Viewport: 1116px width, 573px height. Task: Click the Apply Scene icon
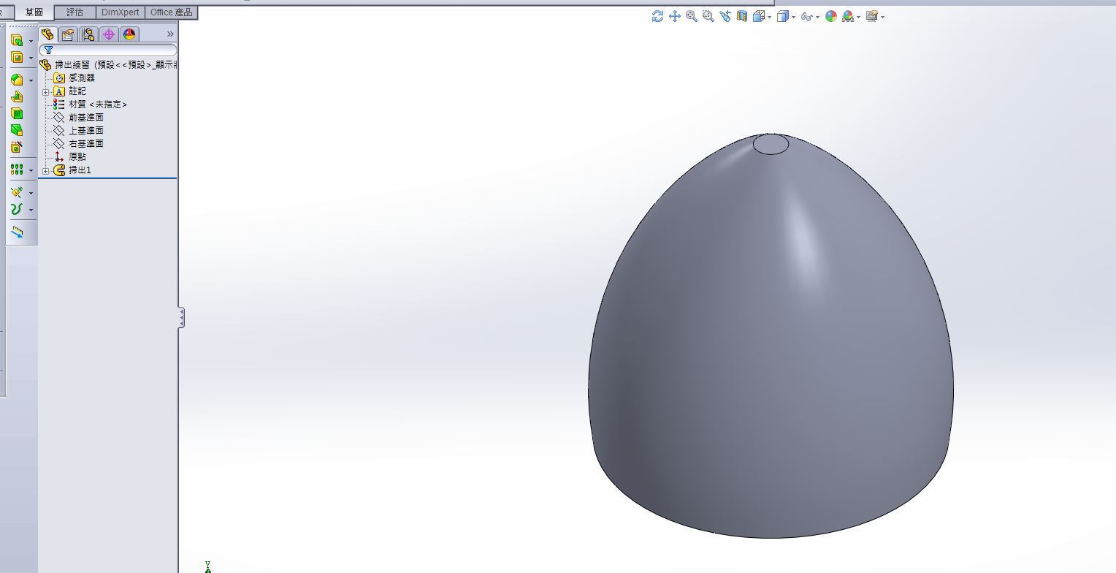pyautogui.click(x=847, y=16)
